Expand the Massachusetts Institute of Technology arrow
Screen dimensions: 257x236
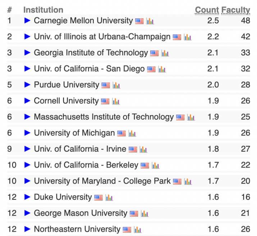coord(27,117)
